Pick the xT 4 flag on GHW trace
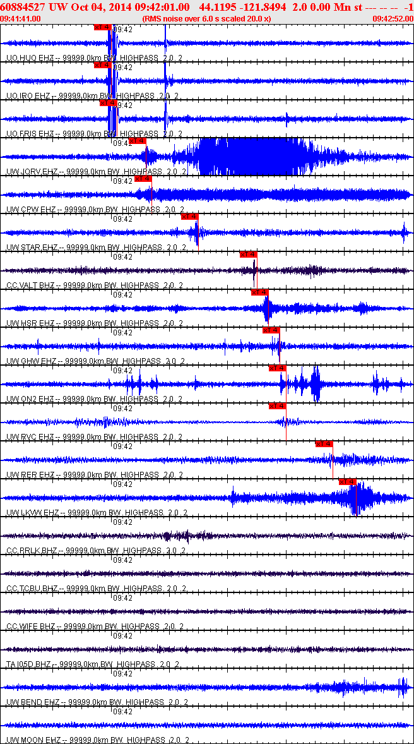Viewport: 414px width, 744px height. pos(271,330)
